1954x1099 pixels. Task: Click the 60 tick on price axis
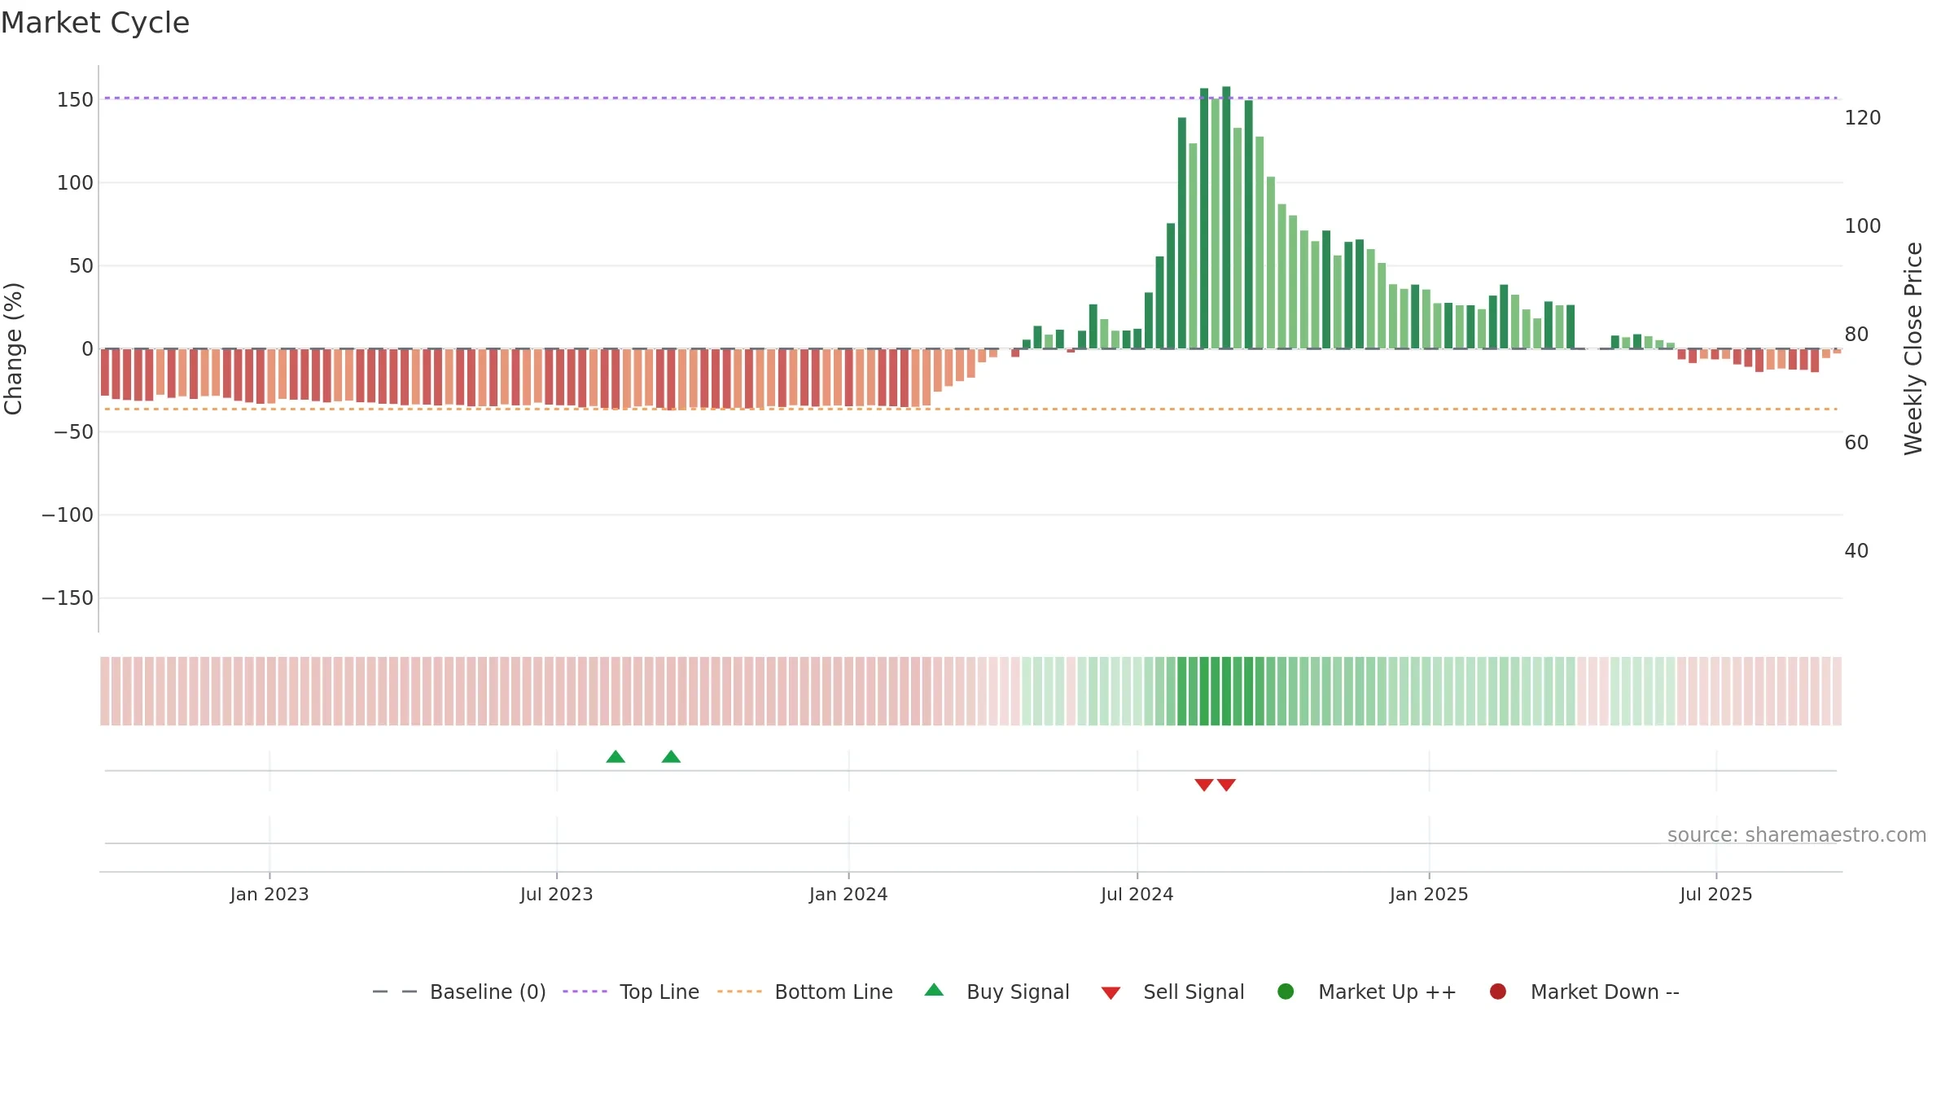click(x=1856, y=443)
